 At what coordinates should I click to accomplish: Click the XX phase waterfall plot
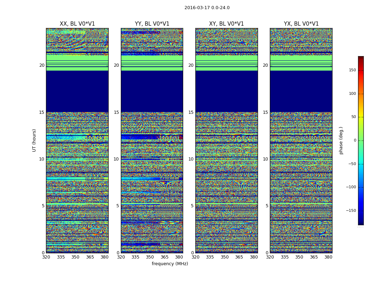pyautogui.click(x=77, y=140)
